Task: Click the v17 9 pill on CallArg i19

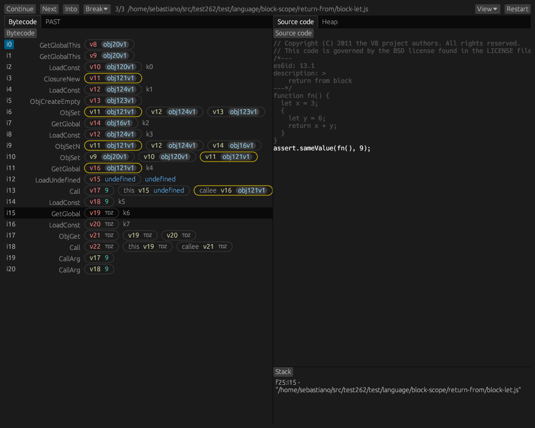Action: (x=99, y=257)
